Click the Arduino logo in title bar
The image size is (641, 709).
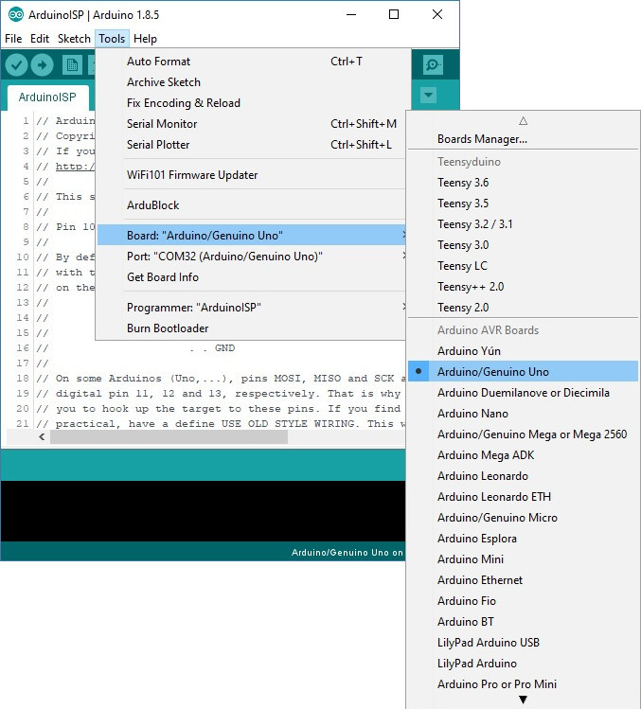(16, 14)
